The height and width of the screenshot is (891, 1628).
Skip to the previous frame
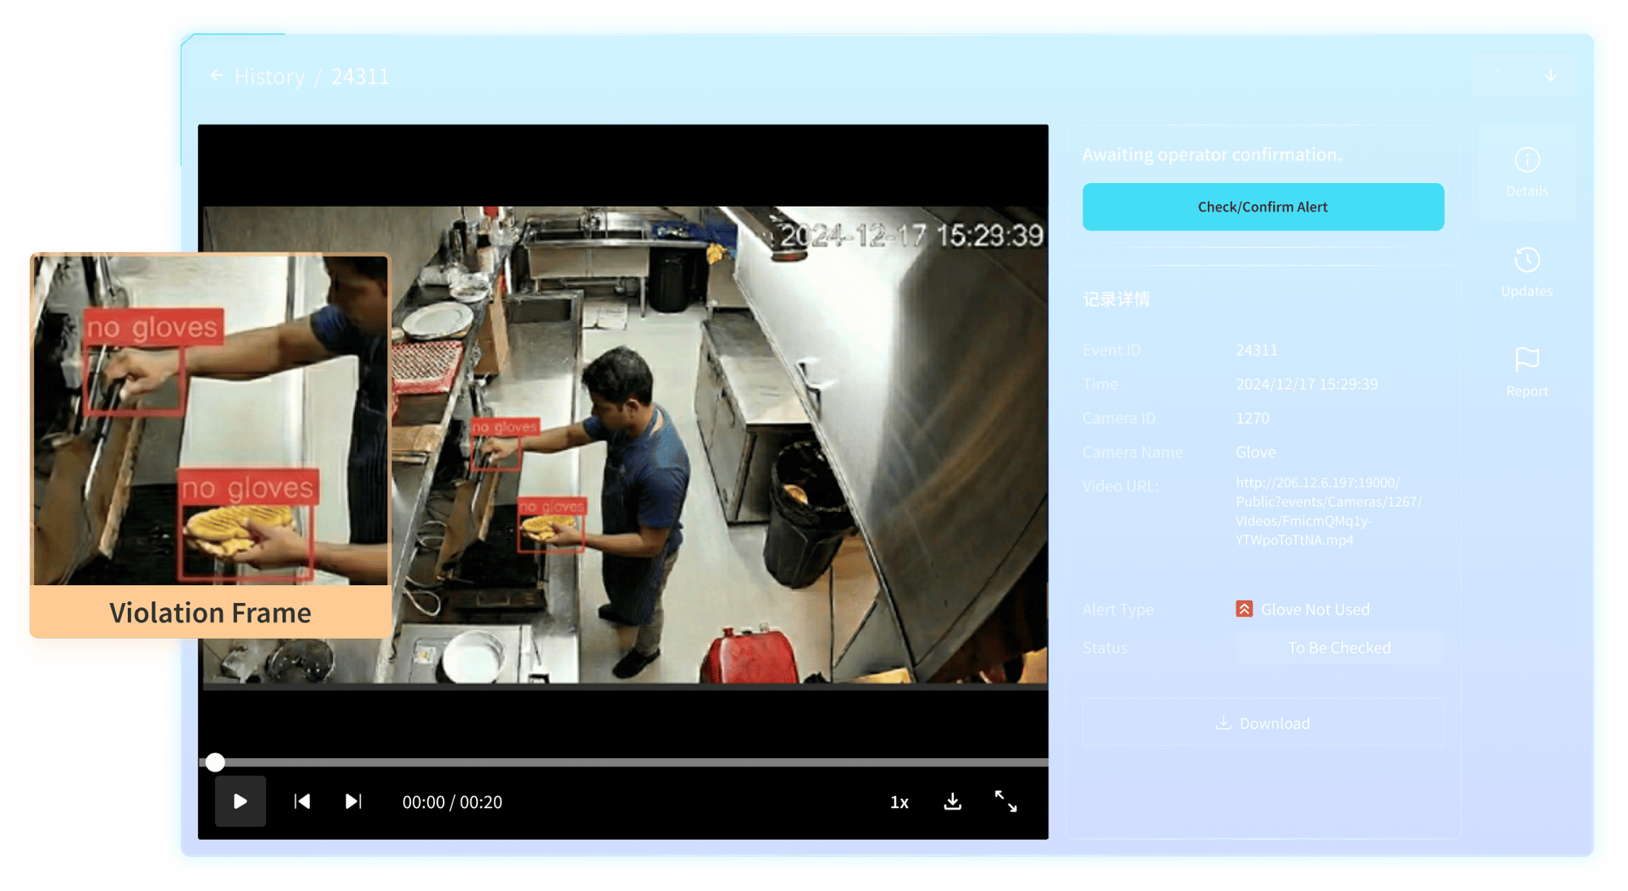pos(302,801)
